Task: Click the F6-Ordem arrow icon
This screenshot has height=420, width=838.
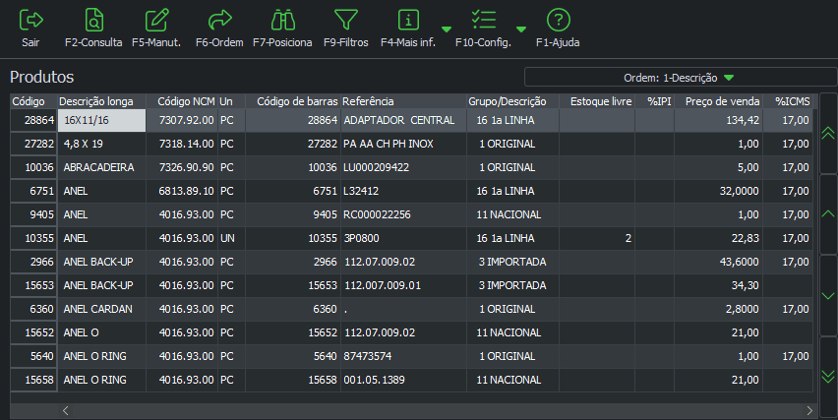Action: (219, 21)
